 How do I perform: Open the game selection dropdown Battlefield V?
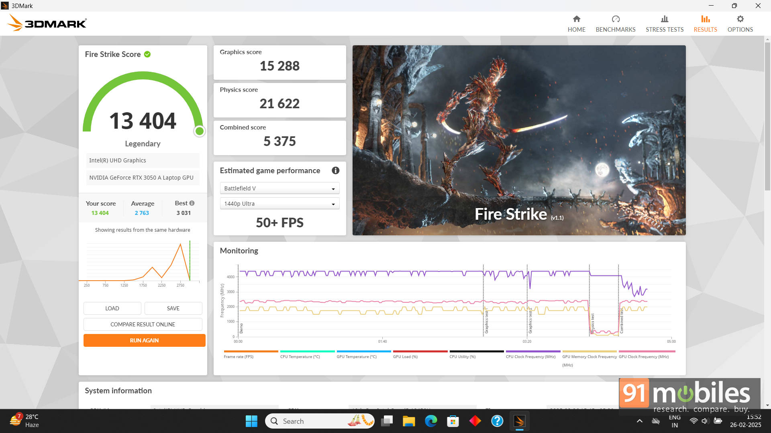click(279, 188)
